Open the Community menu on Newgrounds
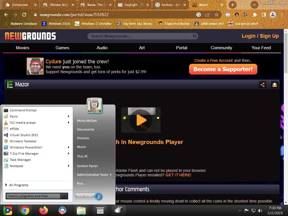The image size is (288, 216). tap(221, 48)
